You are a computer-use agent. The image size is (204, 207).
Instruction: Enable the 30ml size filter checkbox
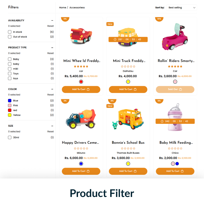(x=9, y=137)
